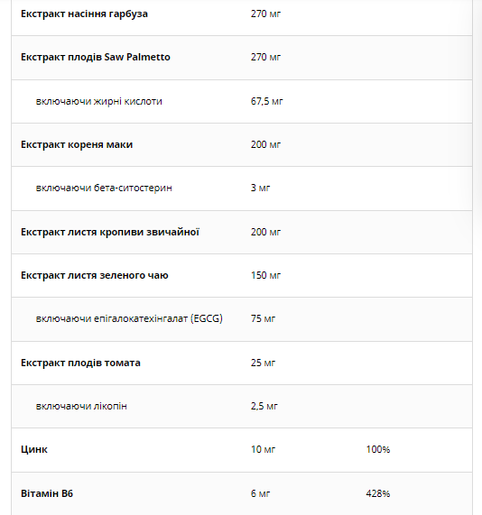The image size is (482, 515).
Task: Select the 2,5 мг lycopene amount
Action: [264, 406]
